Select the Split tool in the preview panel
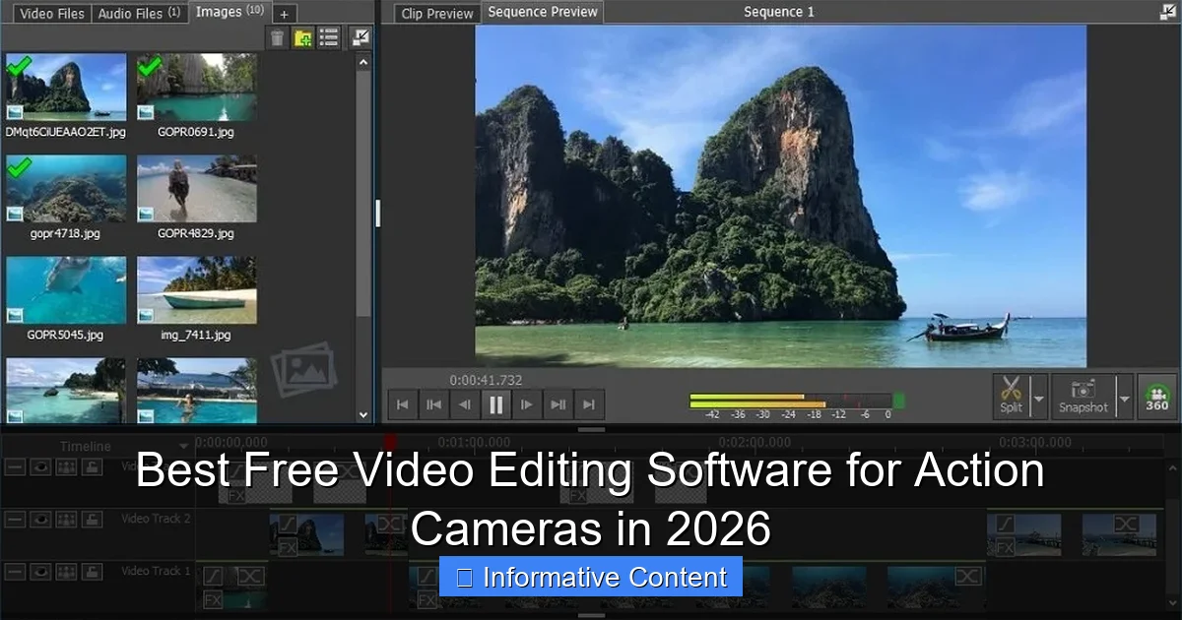The height and width of the screenshot is (620, 1182). [1010, 397]
